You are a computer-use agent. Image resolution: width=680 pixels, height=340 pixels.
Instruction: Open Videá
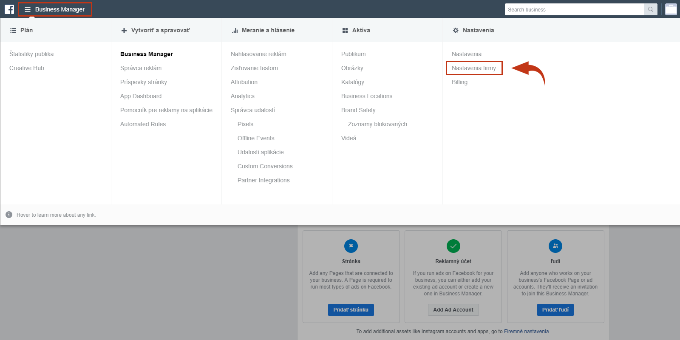349,138
